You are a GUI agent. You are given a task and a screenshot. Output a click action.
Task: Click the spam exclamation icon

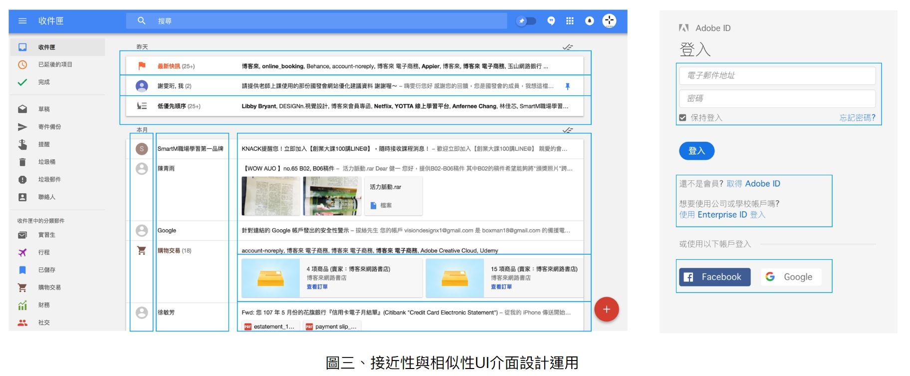(x=22, y=179)
